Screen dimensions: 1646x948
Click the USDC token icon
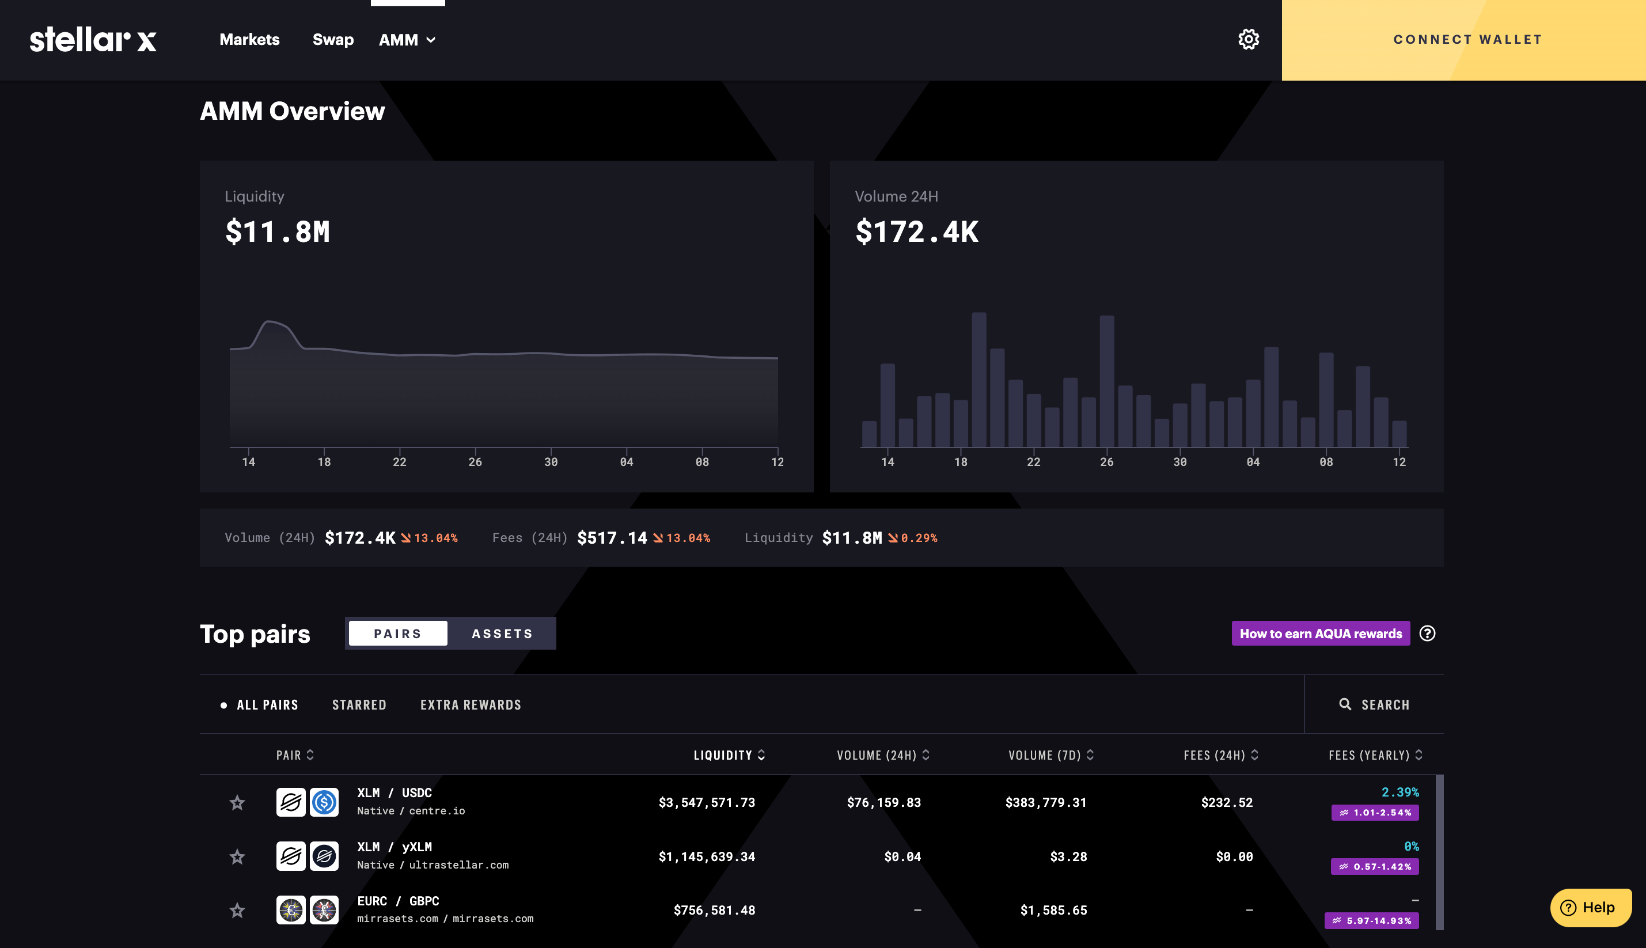click(324, 802)
